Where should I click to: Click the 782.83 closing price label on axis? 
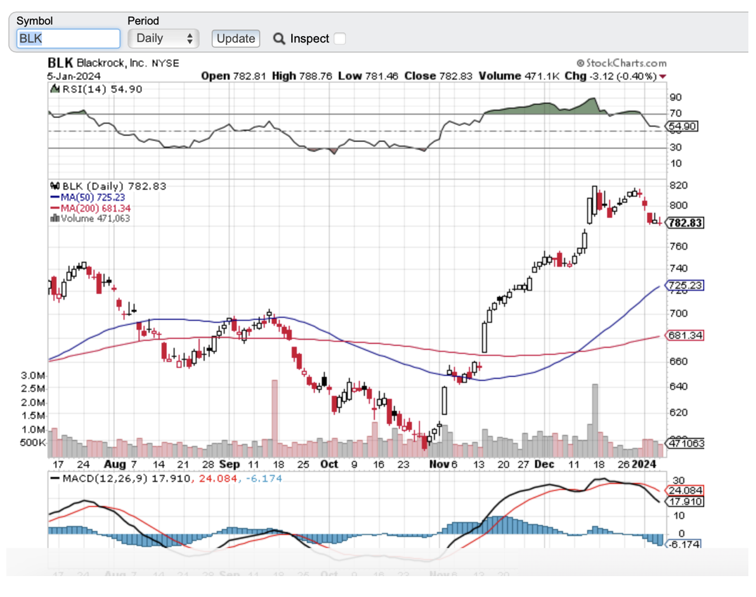click(686, 223)
